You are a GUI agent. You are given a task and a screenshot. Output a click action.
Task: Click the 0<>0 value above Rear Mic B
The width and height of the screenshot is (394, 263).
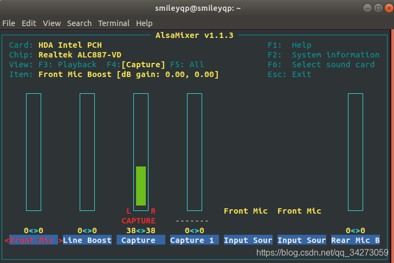[x=356, y=230]
